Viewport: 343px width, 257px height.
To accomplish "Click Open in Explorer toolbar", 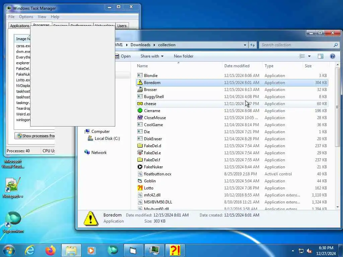I will coord(123,56).
